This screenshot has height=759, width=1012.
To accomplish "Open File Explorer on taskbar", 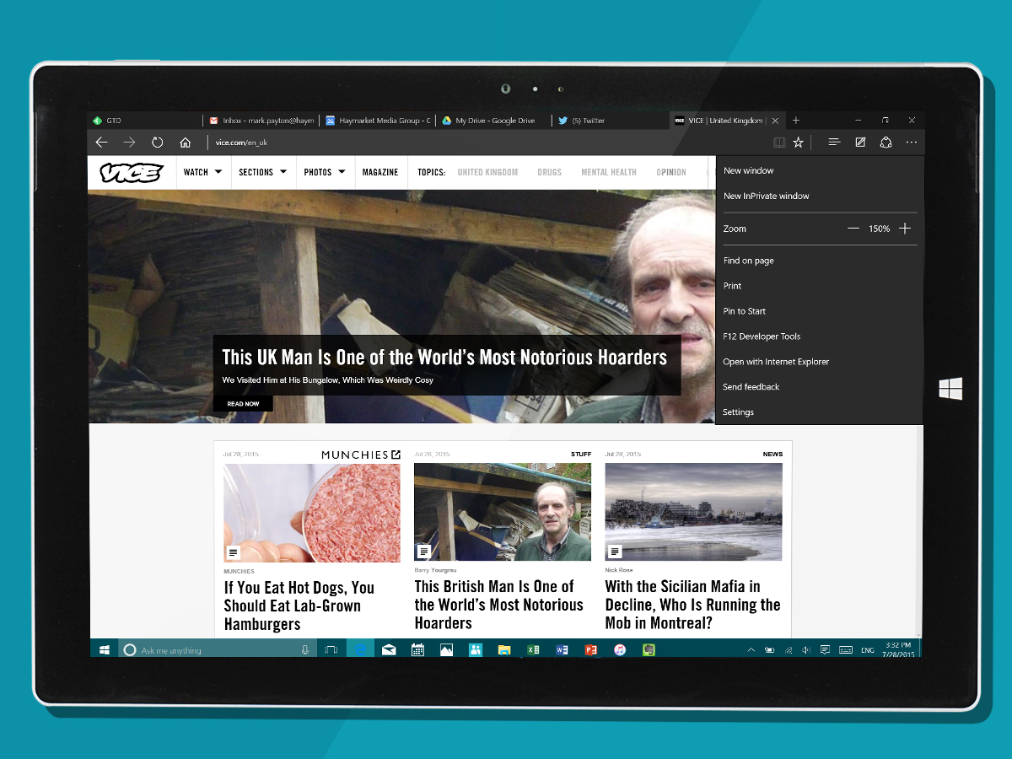I will point(504,650).
